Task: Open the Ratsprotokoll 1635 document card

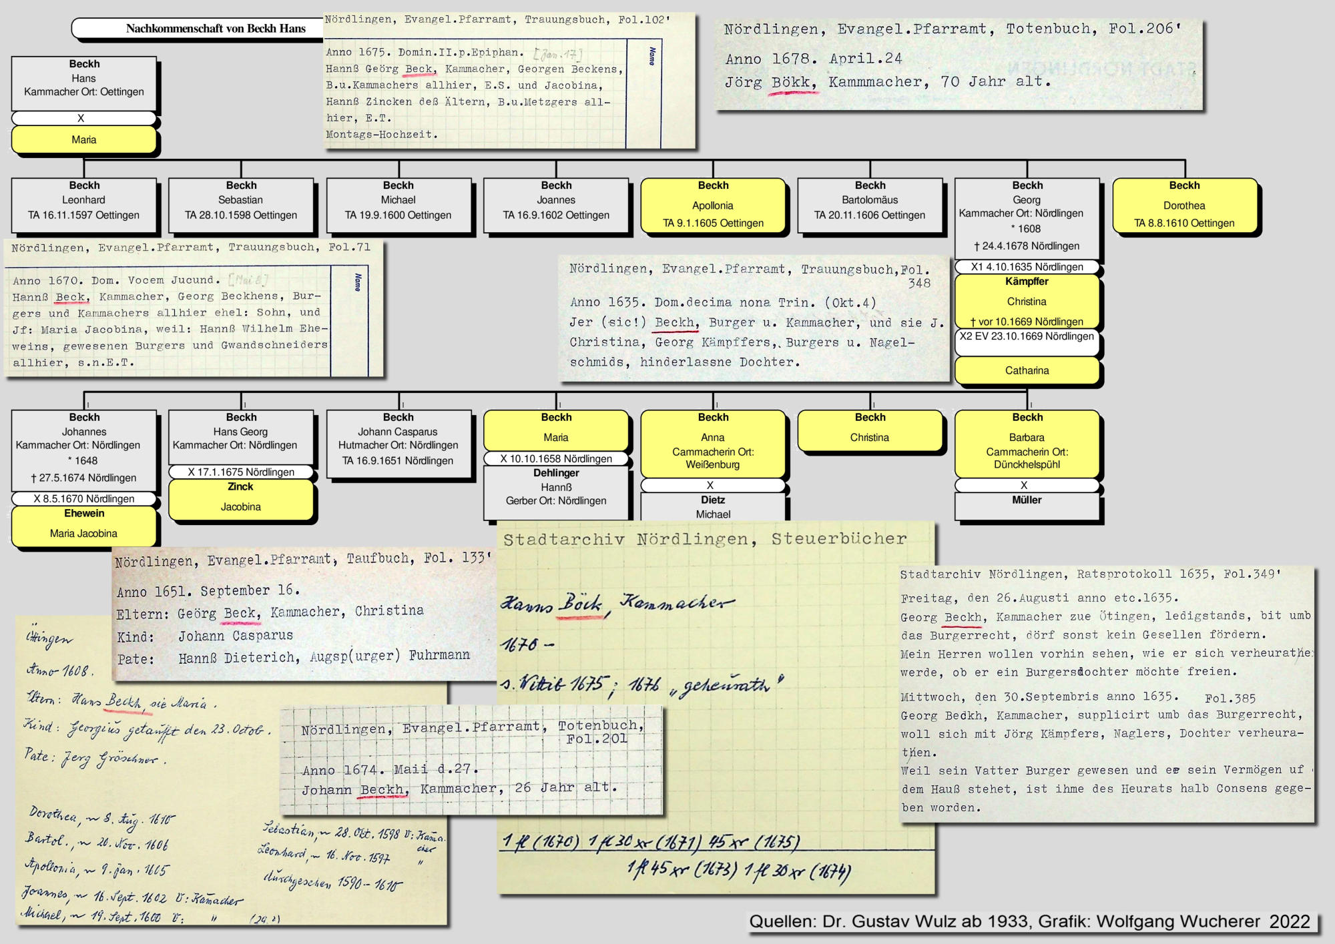Action: click(1106, 694)
